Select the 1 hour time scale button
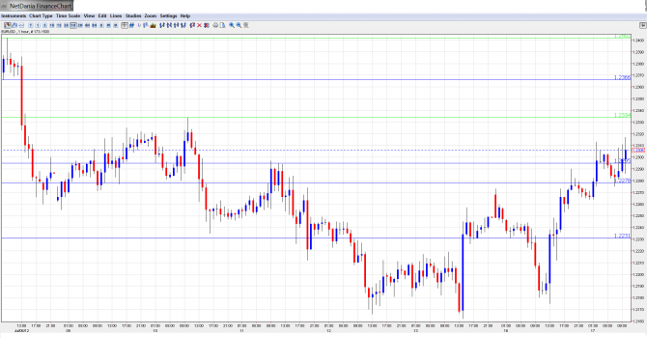 [73, 25]
